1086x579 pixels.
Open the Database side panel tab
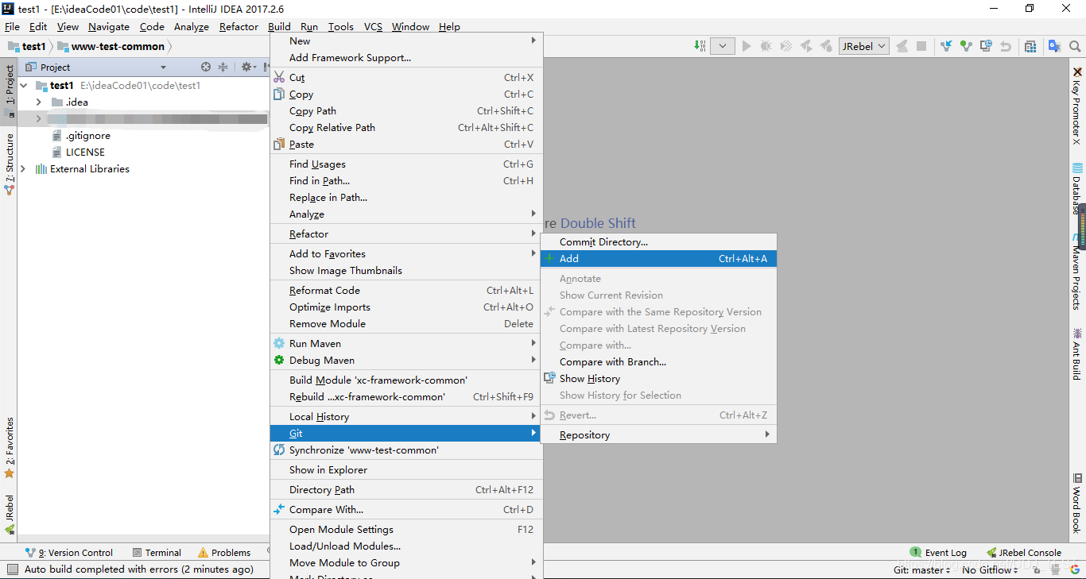tap(1077, 189)
